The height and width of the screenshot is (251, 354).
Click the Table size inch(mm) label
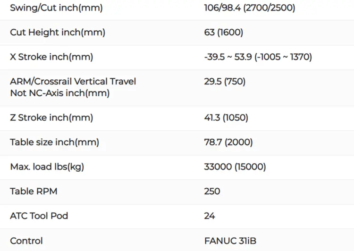tap(54, 142)
